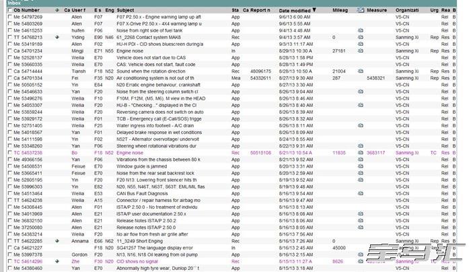Sort by the Organizati column header
Viewport: 471px width, 272px height.
pyautogui.click(x=407, y=10)
